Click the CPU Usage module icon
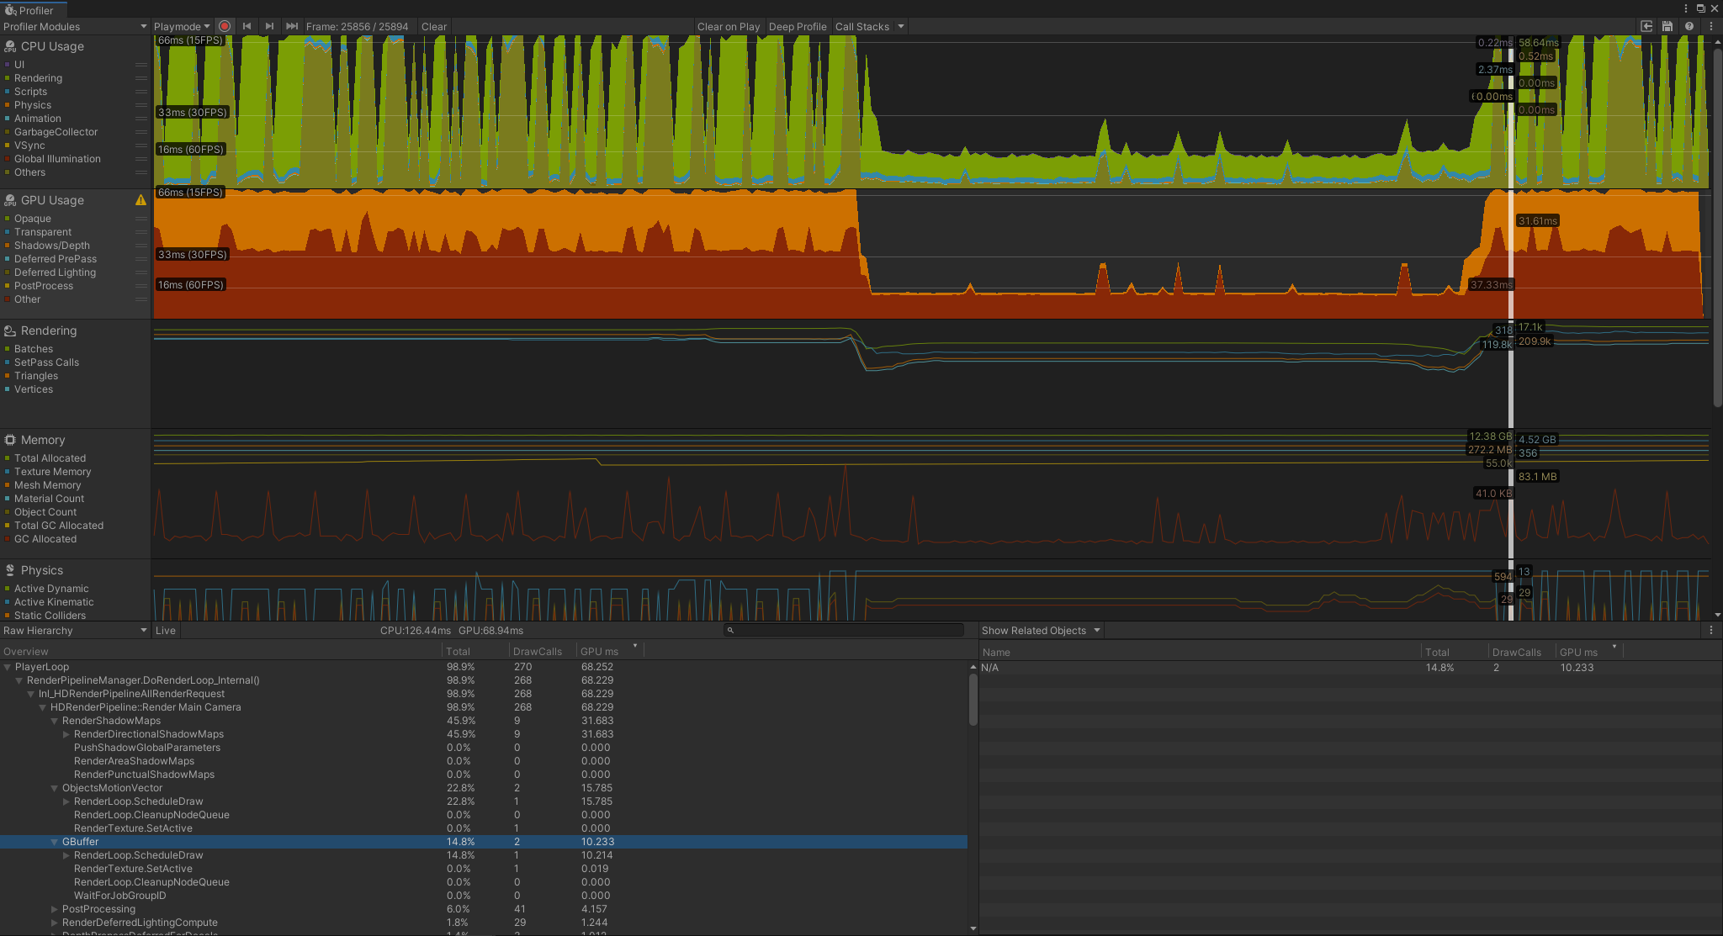Viewport: 1723px width, 936px height. 10,46
